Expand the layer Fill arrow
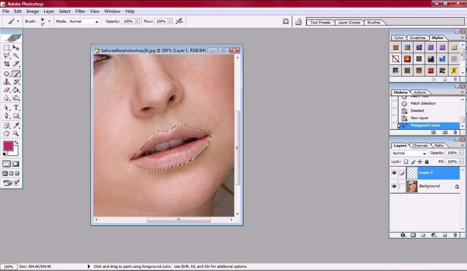 (x=461, y=161)
